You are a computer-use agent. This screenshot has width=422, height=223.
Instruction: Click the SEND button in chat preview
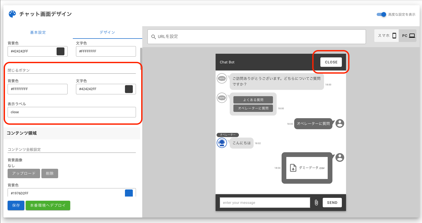(x=332, y=203)
